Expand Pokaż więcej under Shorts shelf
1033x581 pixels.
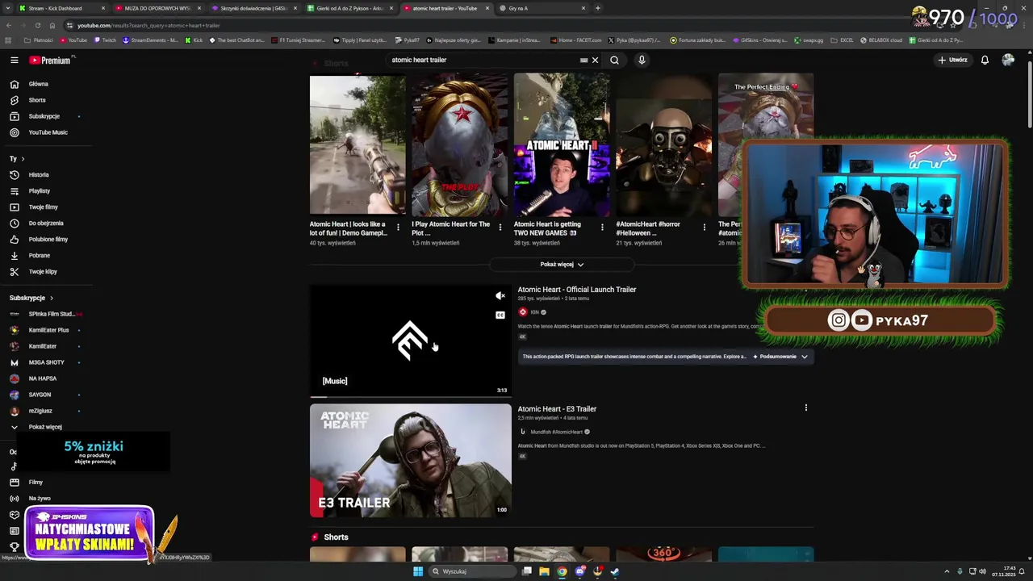562,264
